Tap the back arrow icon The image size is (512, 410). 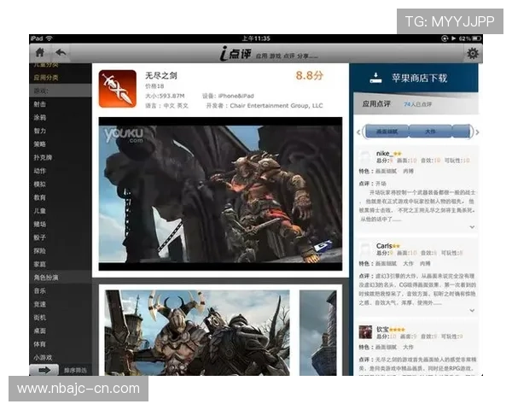pyautogui.click(x=61, y=53)
